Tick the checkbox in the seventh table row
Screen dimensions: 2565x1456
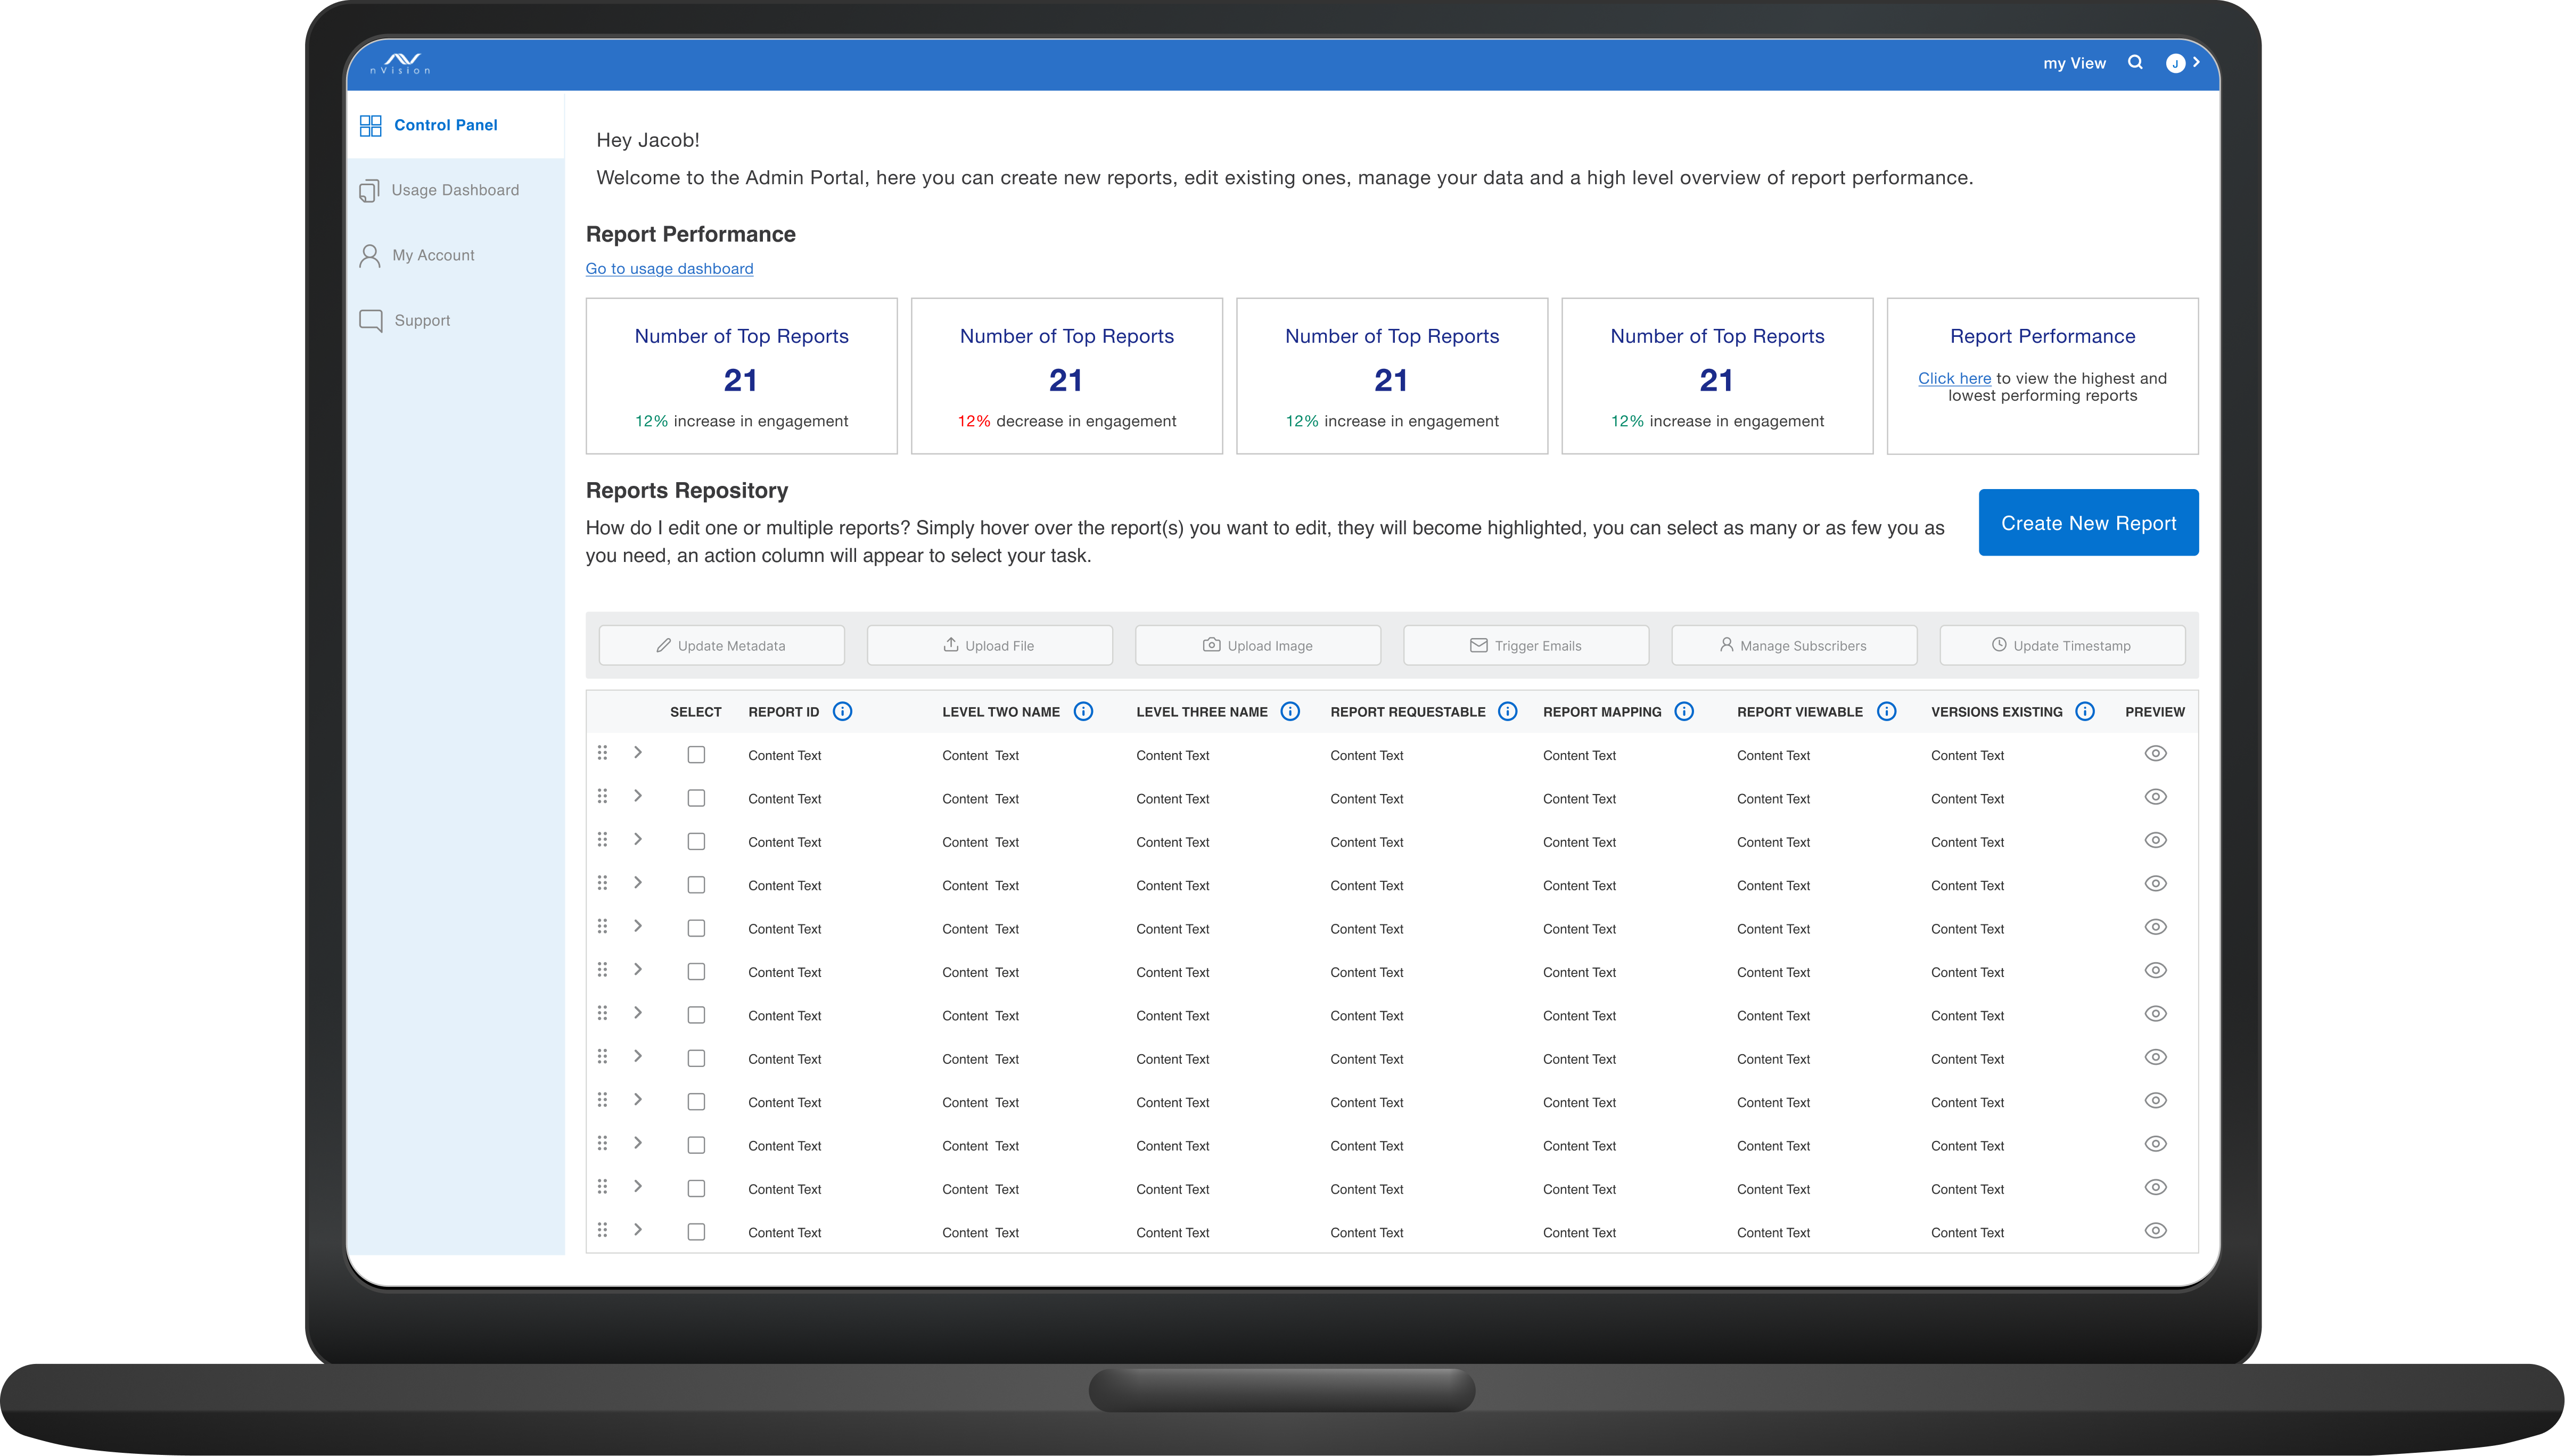click(x=696, y=1015)
